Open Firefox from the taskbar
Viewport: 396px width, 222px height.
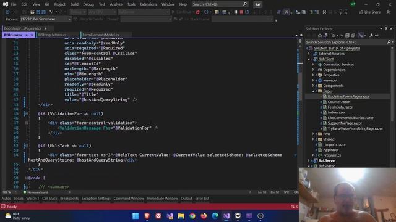coord(204,216)
